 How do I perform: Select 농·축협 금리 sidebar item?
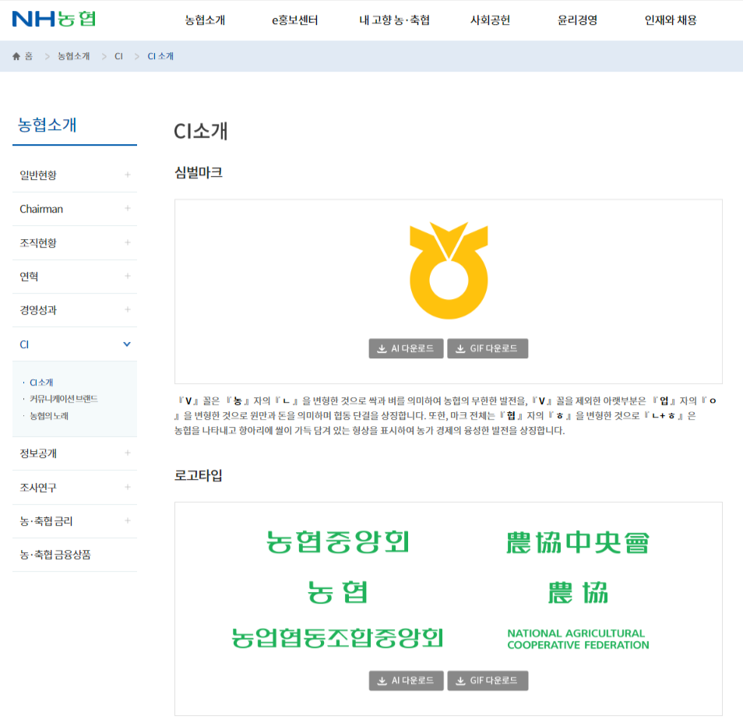pyautogui.click(x=46, y=521)
